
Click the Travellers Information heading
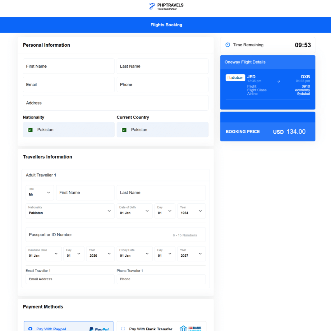click(48, 157)
